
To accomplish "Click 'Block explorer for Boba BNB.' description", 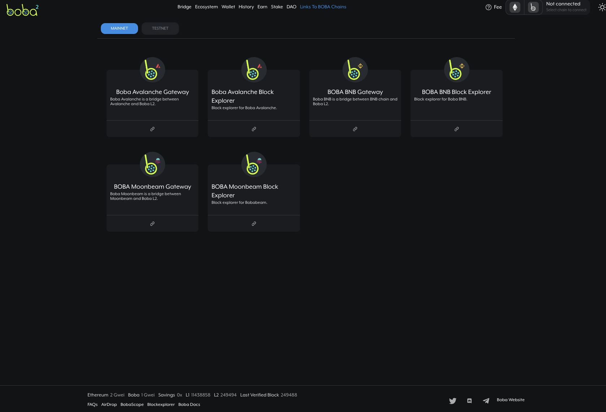I will [440, 99].
